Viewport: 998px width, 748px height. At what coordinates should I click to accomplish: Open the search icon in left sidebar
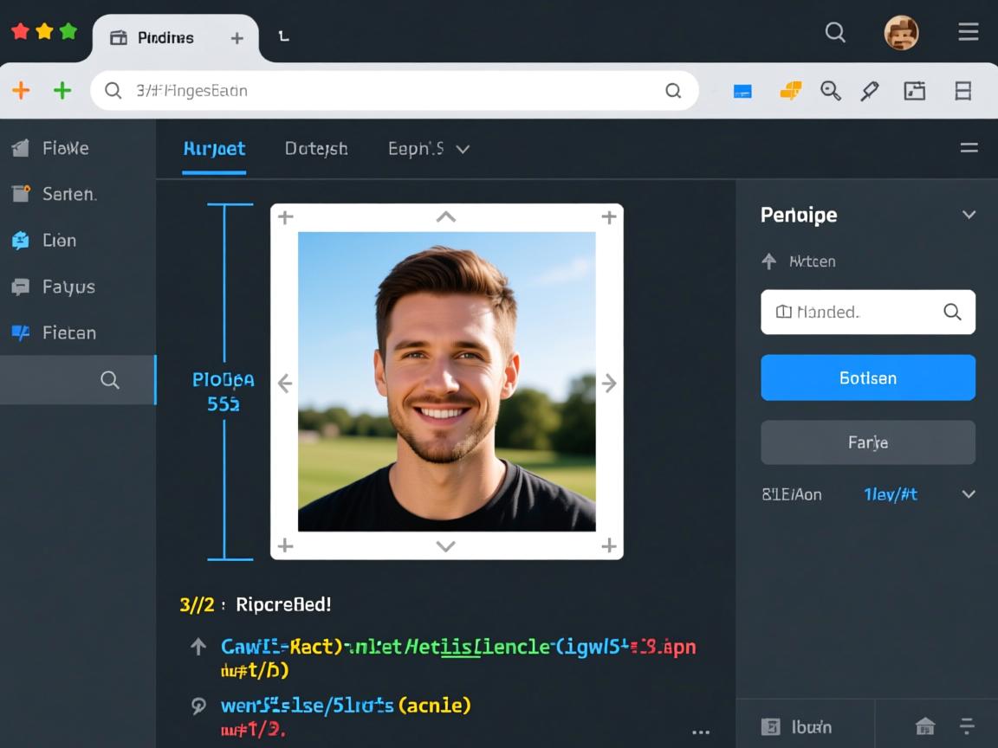pos(110,380)
